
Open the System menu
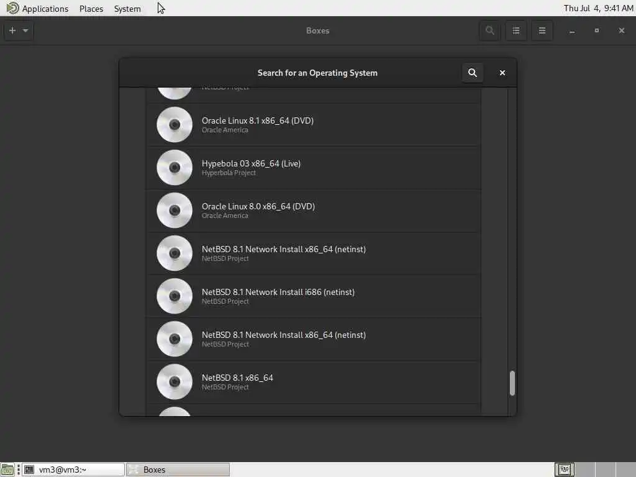coord(127,9)
